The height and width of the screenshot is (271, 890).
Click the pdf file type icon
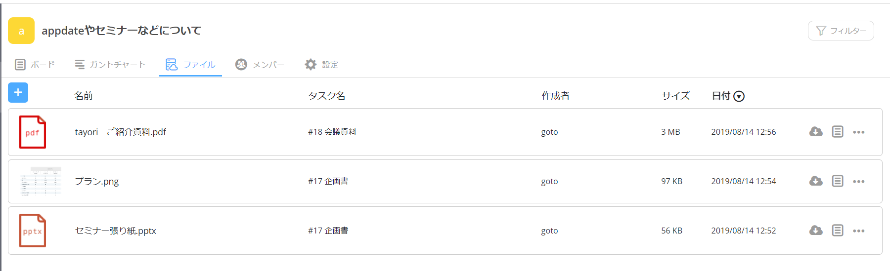[x=33, y=132]
